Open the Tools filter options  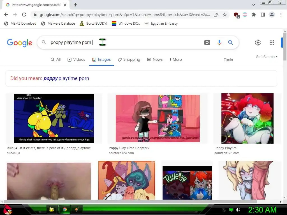(x=228, y=60)
